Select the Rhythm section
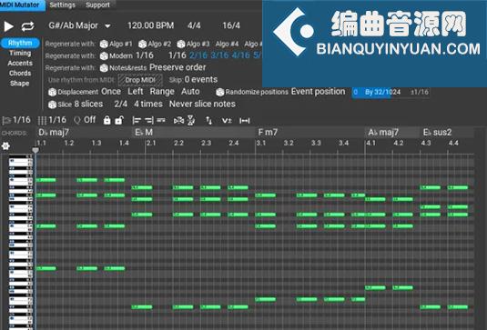487x330 pixels. (20, 43)
